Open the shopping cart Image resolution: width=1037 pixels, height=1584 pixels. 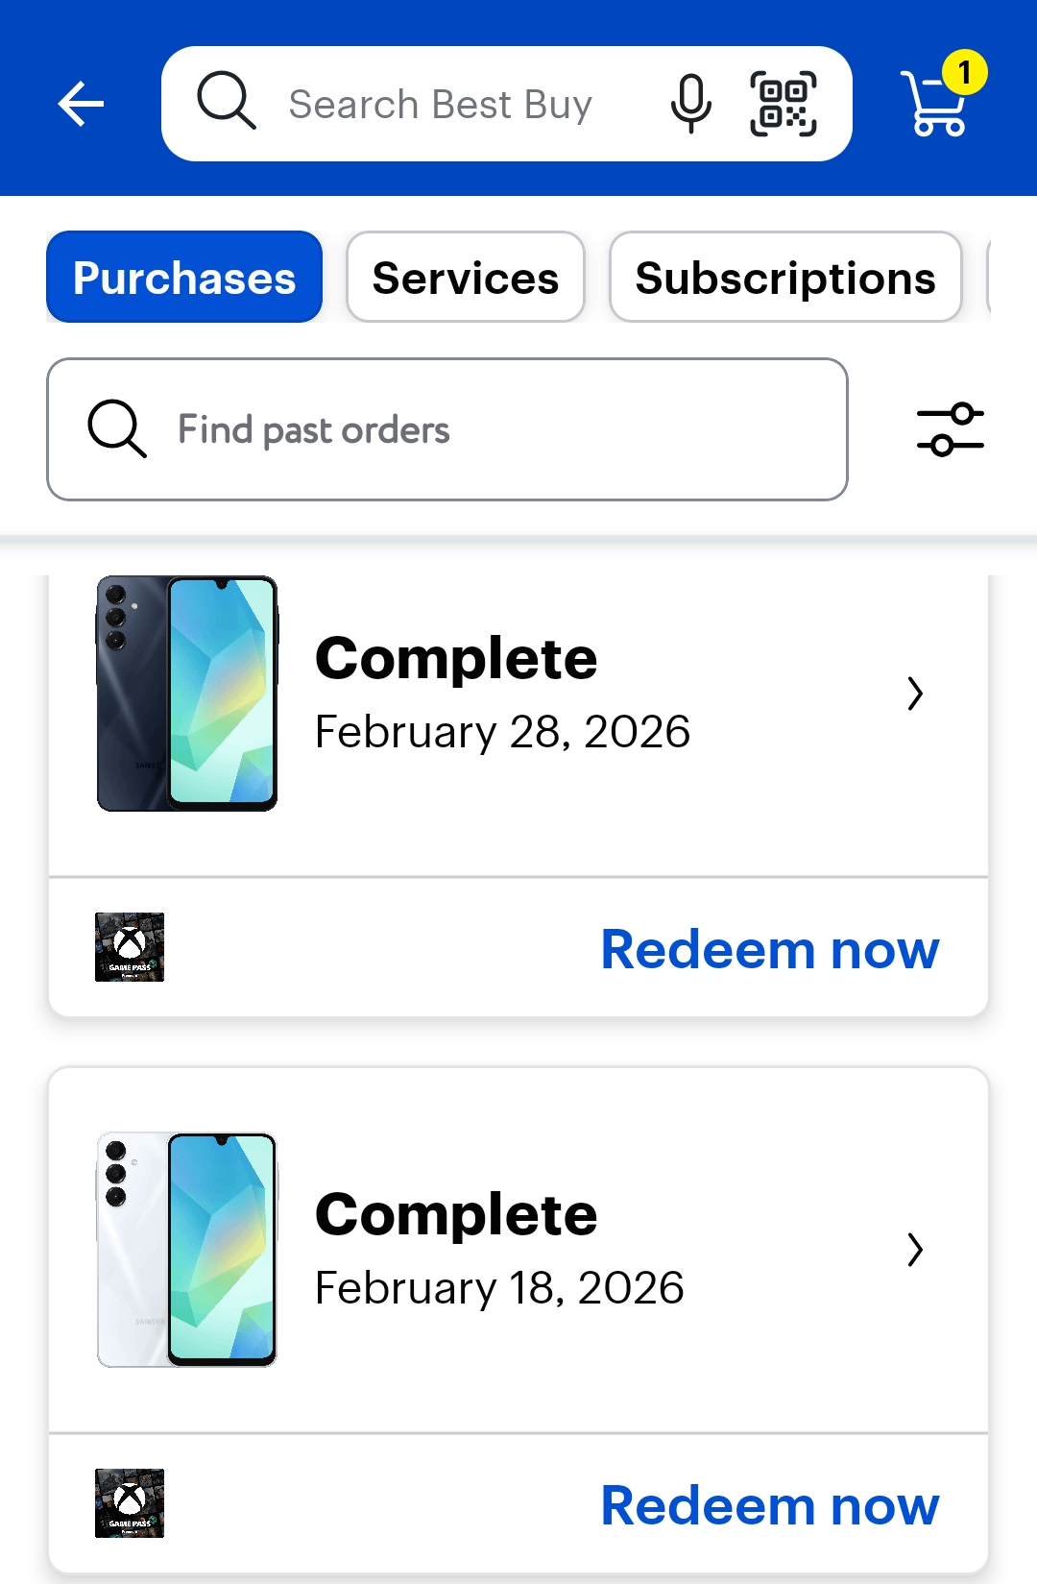coord(936,102)
